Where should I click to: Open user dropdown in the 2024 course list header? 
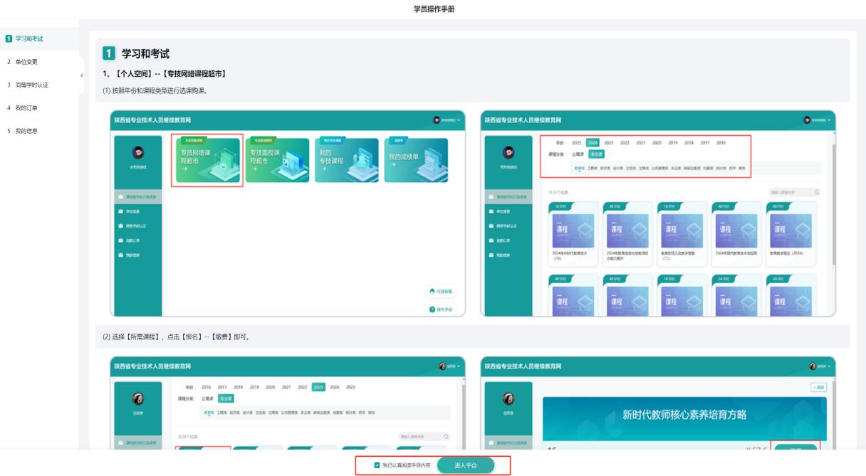click(x=818, y=120)
